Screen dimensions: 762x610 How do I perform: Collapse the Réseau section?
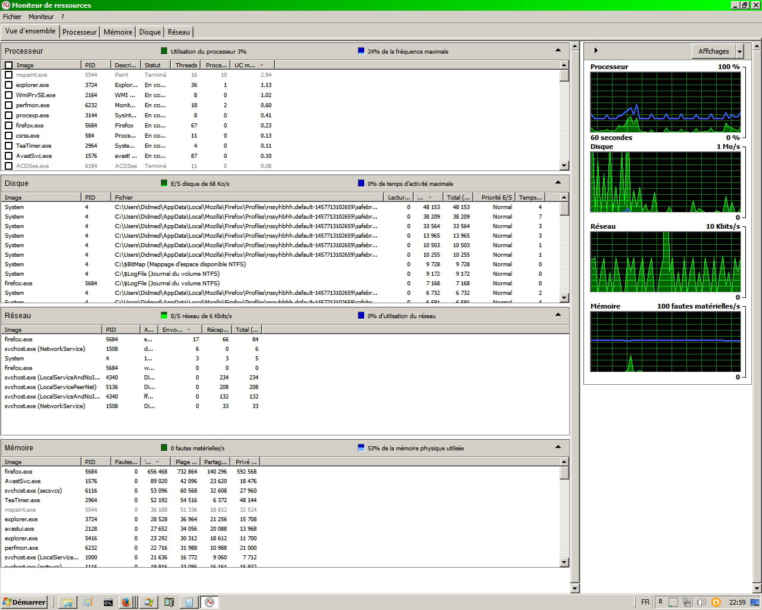558,315
